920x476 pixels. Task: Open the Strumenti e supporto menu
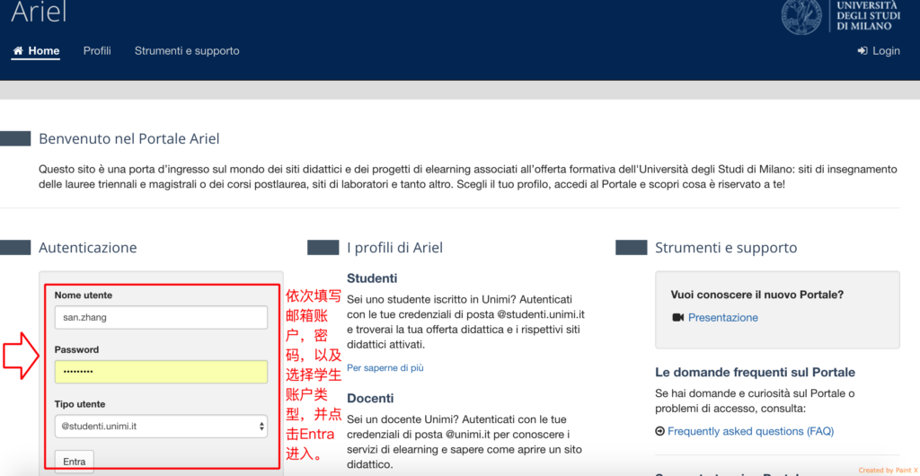(187, 51)
